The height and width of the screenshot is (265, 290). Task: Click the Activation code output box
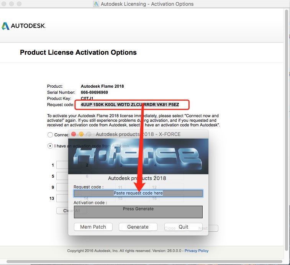tap(138, 212)
